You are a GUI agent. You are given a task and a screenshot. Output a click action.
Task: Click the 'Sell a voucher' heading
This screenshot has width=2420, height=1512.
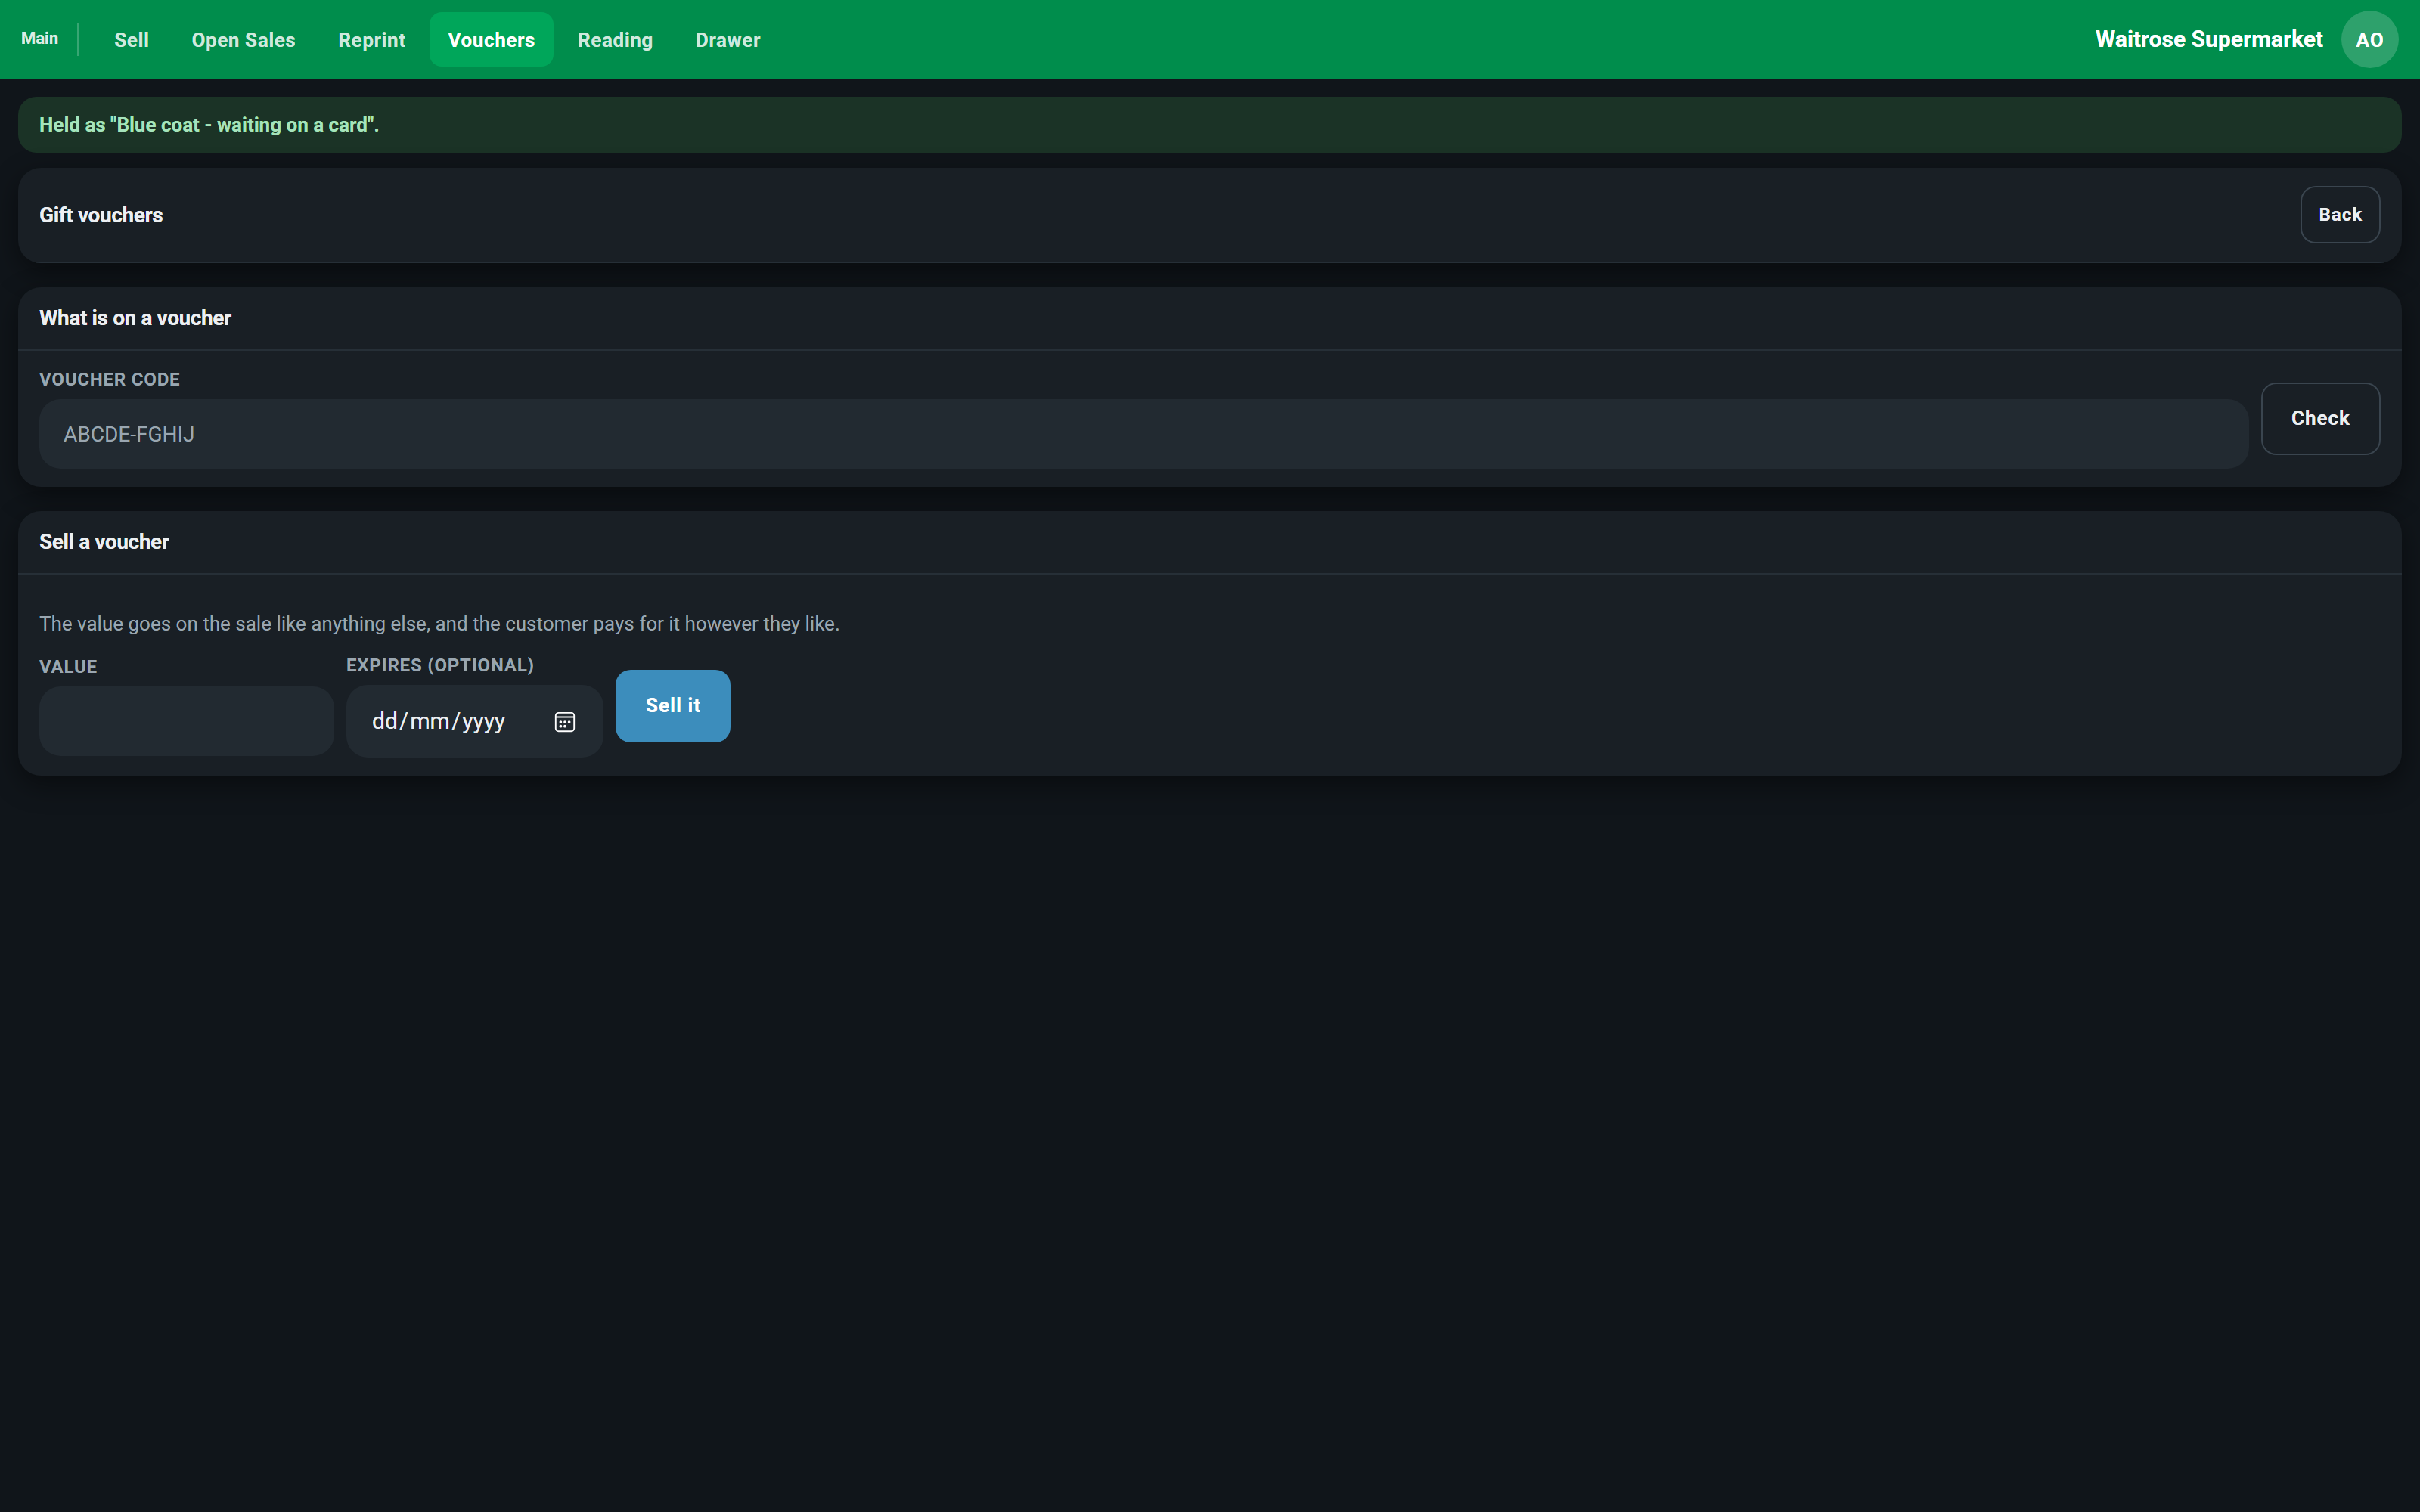104,542
